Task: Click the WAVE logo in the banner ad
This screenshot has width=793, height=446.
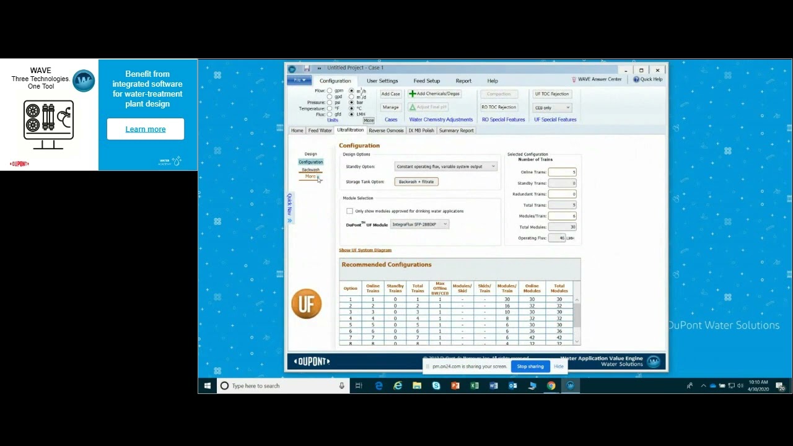Action: tap(84, 81)
